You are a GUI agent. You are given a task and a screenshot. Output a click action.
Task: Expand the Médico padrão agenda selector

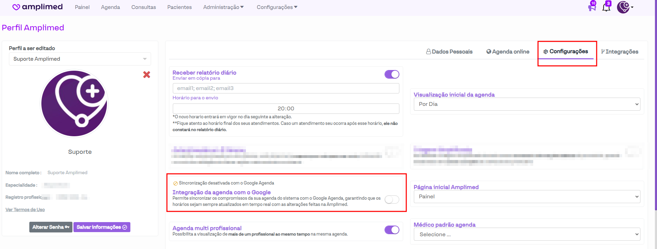point(527,235)
